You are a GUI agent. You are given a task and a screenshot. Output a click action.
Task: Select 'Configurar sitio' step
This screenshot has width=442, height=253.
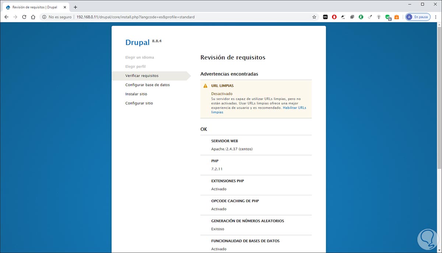139,103
